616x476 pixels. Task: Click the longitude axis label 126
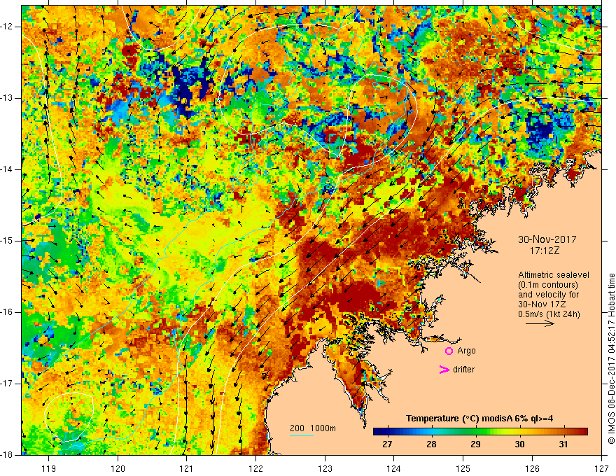click(x=532, y=468)
